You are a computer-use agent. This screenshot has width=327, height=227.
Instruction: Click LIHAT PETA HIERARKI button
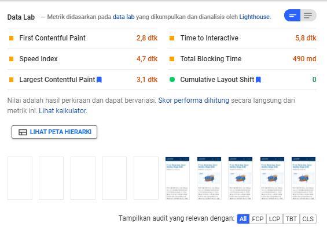(x=54, y=132)
